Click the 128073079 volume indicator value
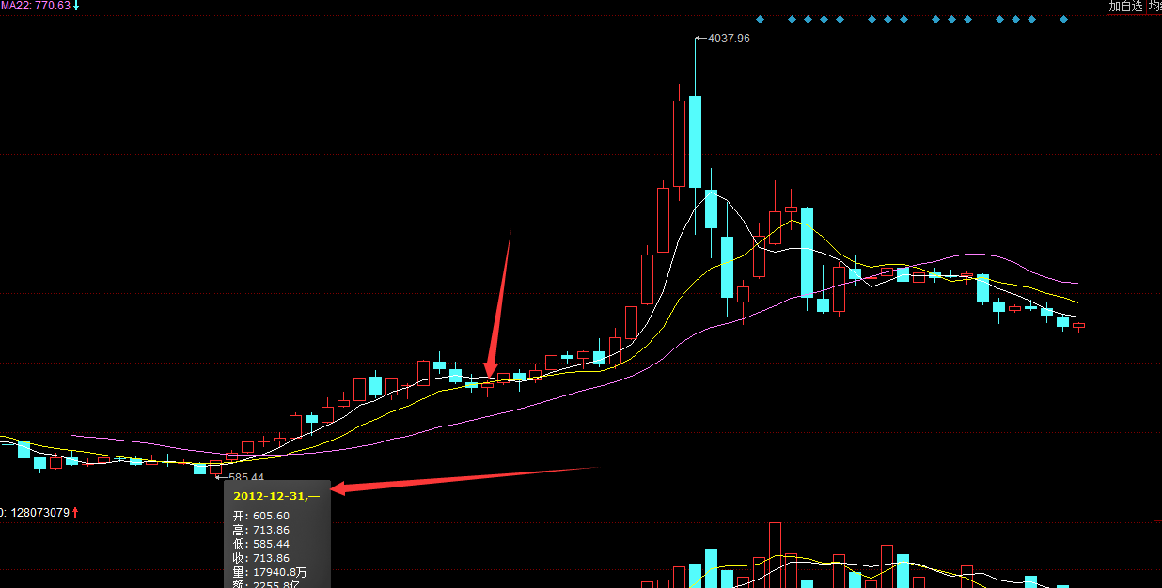 coord(39,513)
